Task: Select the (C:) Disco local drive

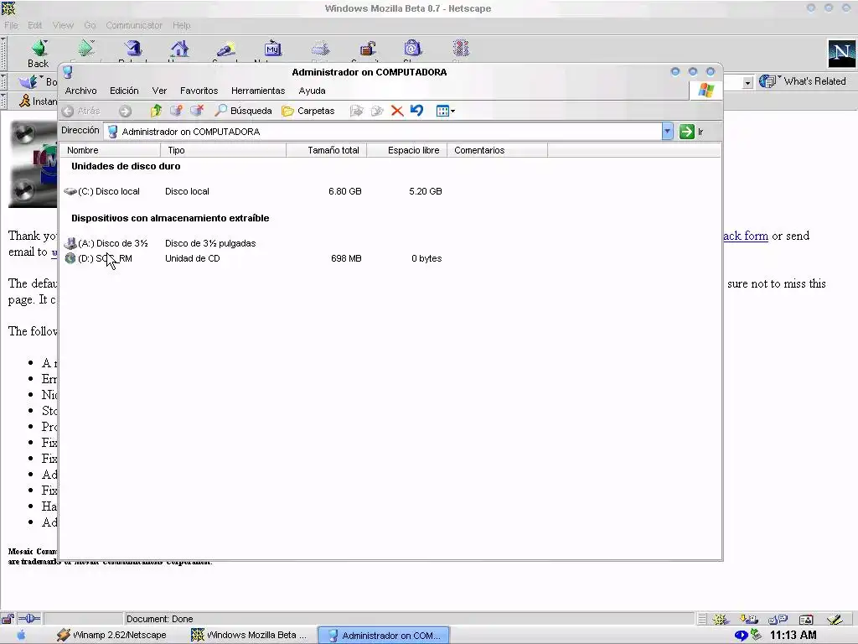Action: tap(102, 191)
